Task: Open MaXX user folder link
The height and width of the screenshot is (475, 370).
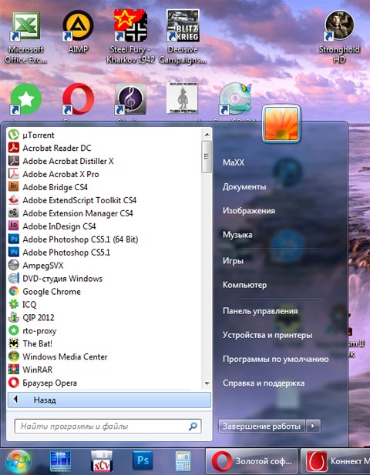Action: (234, 162)
